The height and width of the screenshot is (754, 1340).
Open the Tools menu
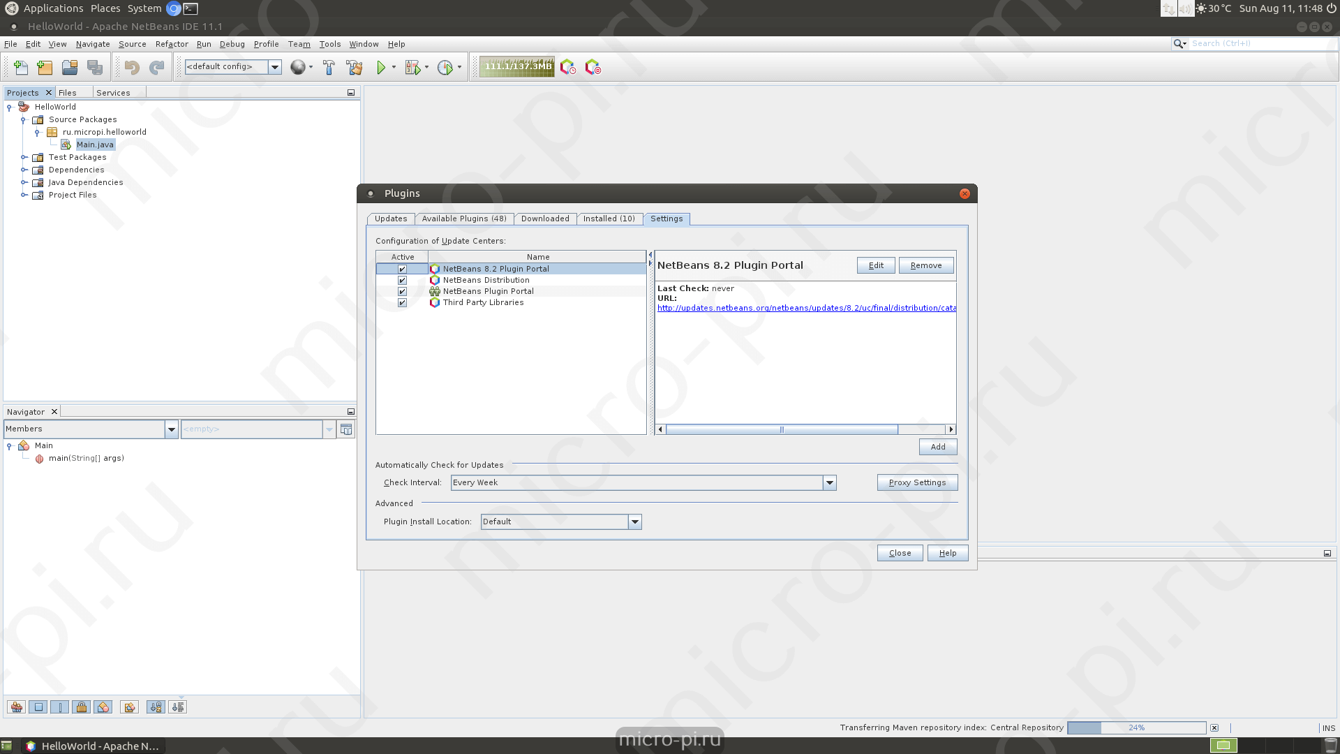329,44
